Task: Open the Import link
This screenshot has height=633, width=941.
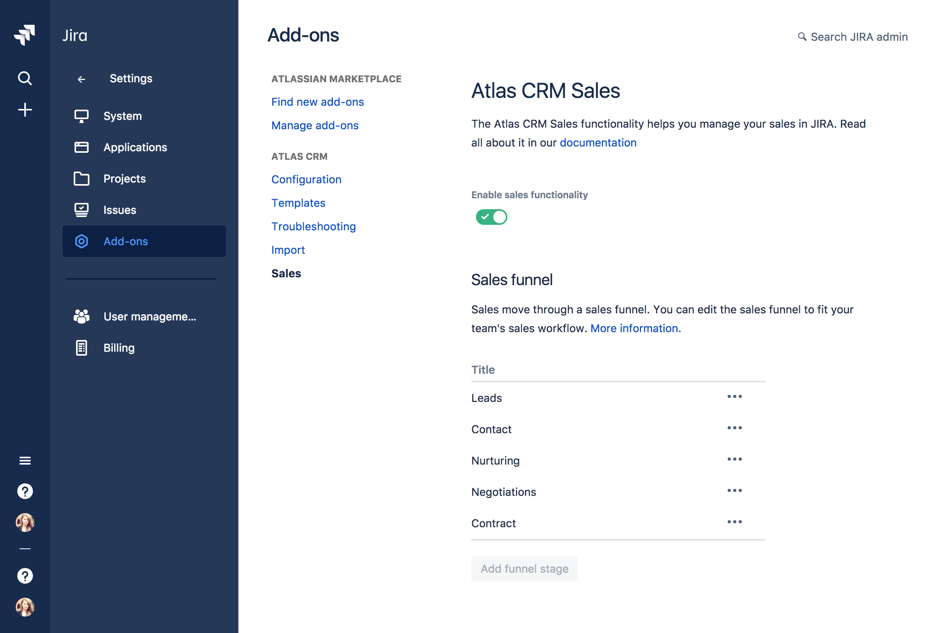Action: point(288,250)
